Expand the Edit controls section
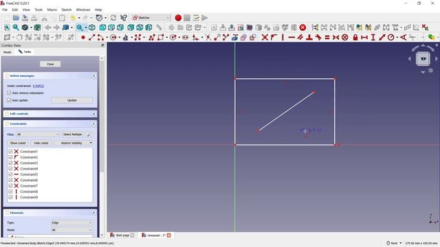440x247 pixels. click(93, 114)
